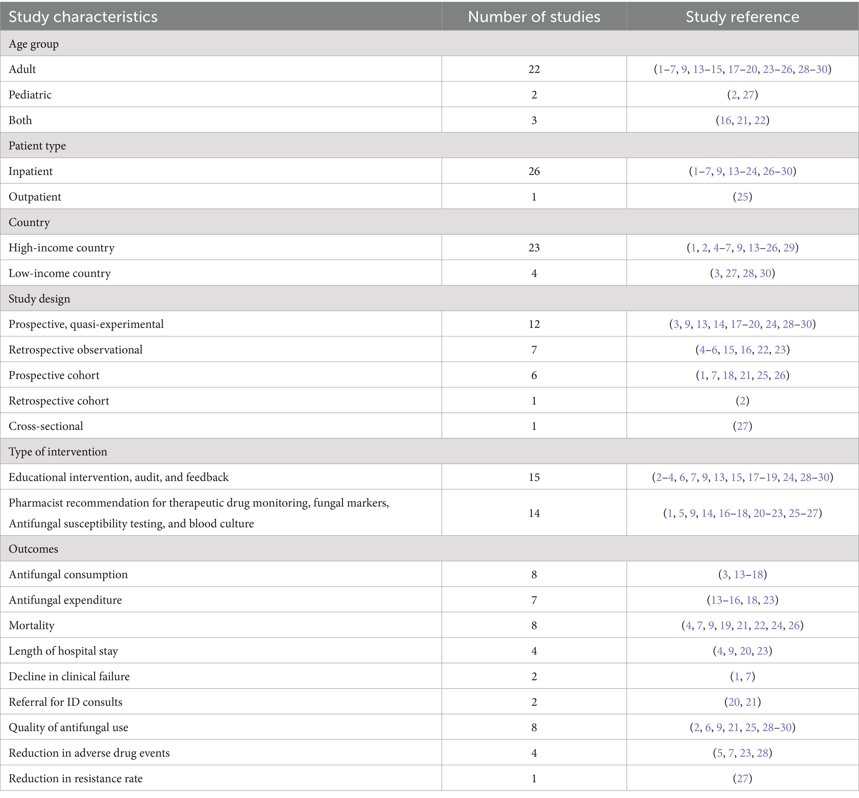The image size is (859, 798).
Task: Click the Prospective cohort label
Action: (x=54, y=375)
